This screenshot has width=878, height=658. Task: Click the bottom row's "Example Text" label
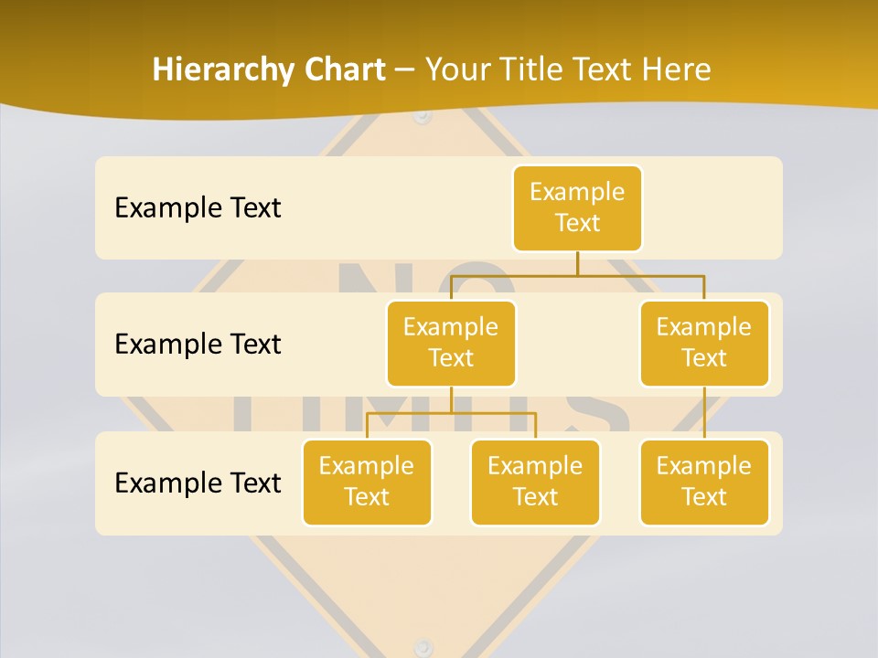(x=198, y=483)
